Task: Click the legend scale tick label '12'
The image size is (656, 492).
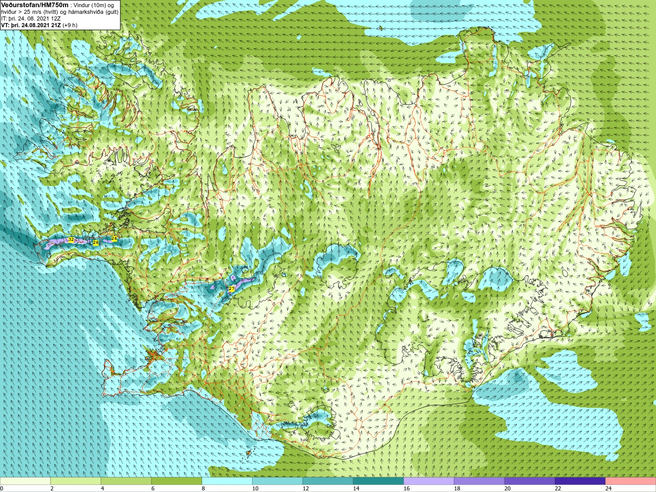Action: coord(305,488)
